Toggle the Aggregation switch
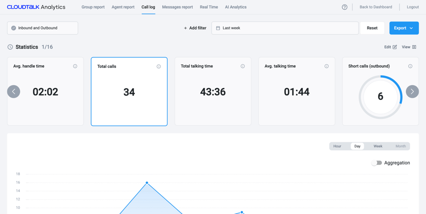Image resolution: width=426 pixels, height=214 pixels. click(x=377, y=163)
